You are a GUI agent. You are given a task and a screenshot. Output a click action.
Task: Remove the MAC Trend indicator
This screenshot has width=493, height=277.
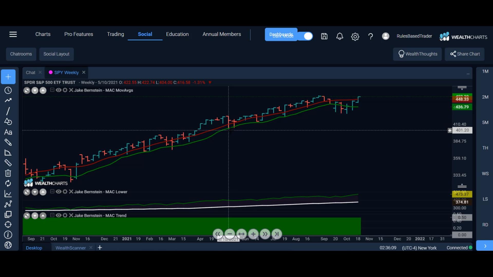point(71,215)
